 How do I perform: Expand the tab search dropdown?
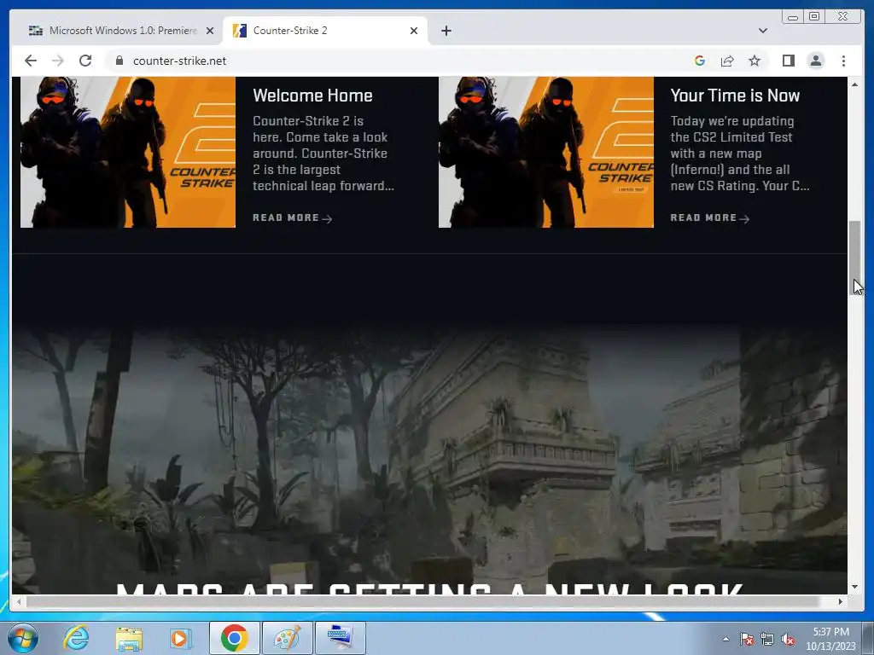click(762, 31)
